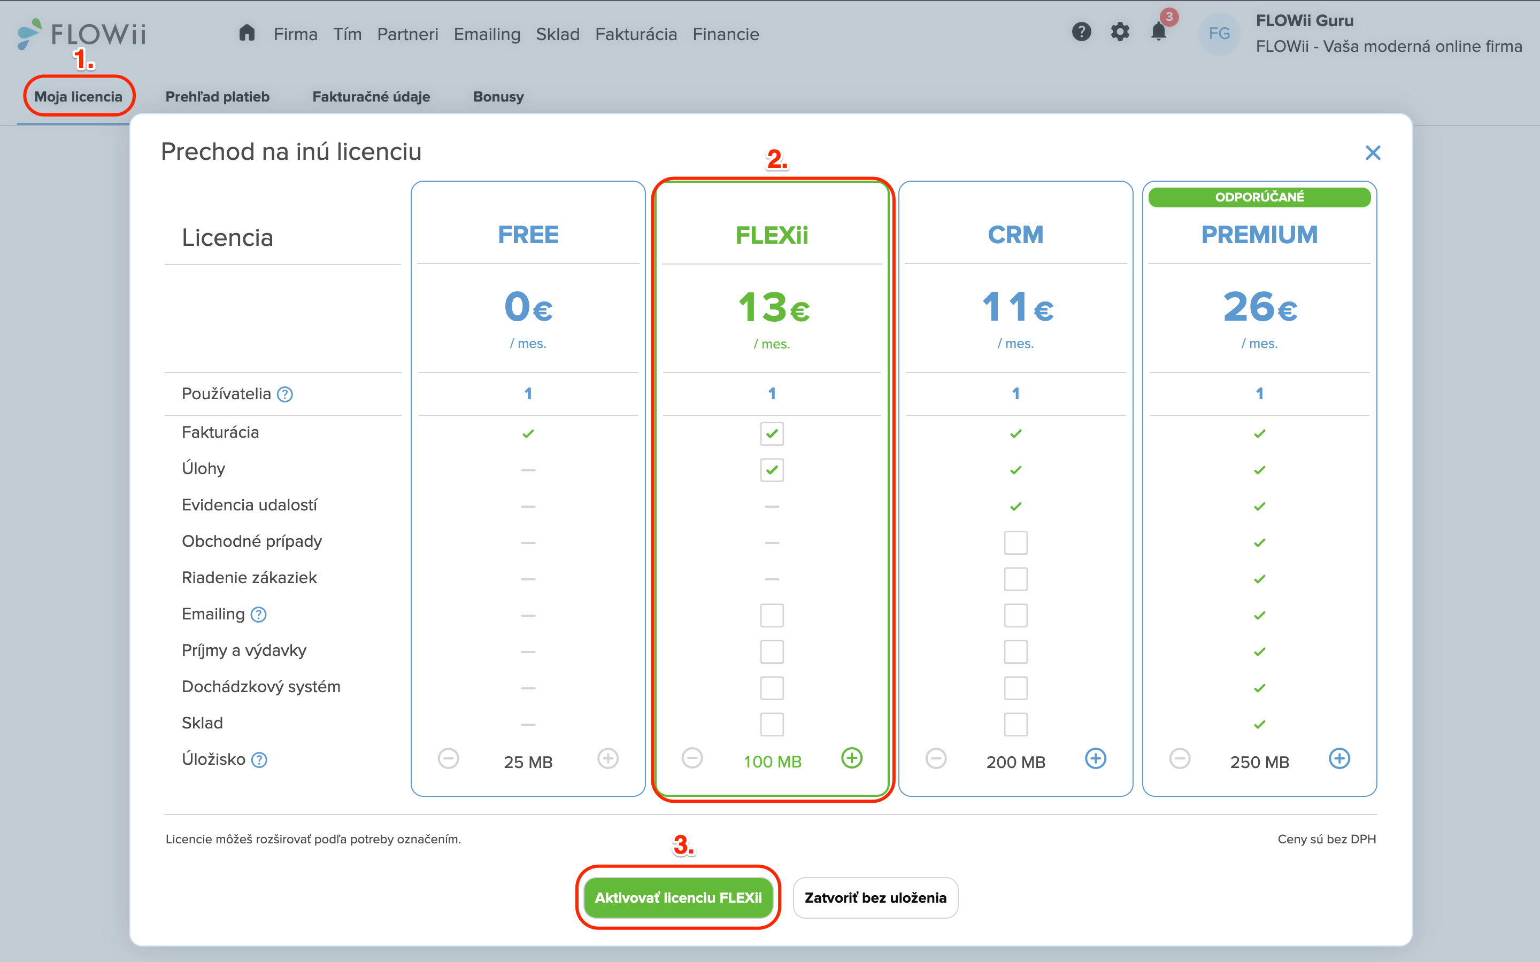Enable Riadenie zákaziek in the CRM plan
The image size is (1540, 962).
[x=1015, y=579]
